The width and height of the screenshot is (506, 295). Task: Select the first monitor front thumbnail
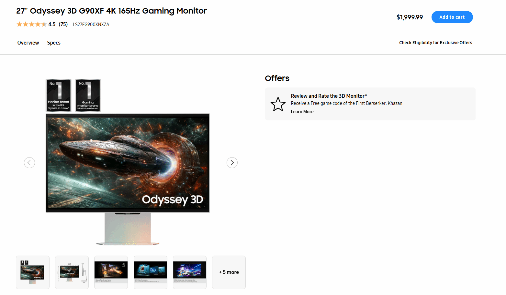[x=33, y=272]
